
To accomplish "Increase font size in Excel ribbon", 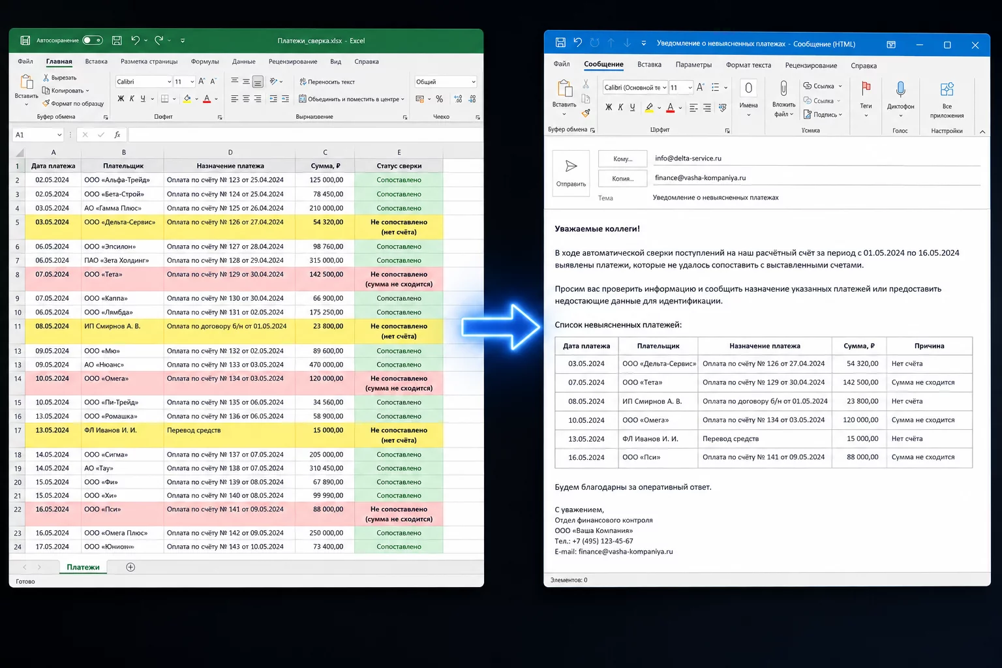I will [202, 82].
